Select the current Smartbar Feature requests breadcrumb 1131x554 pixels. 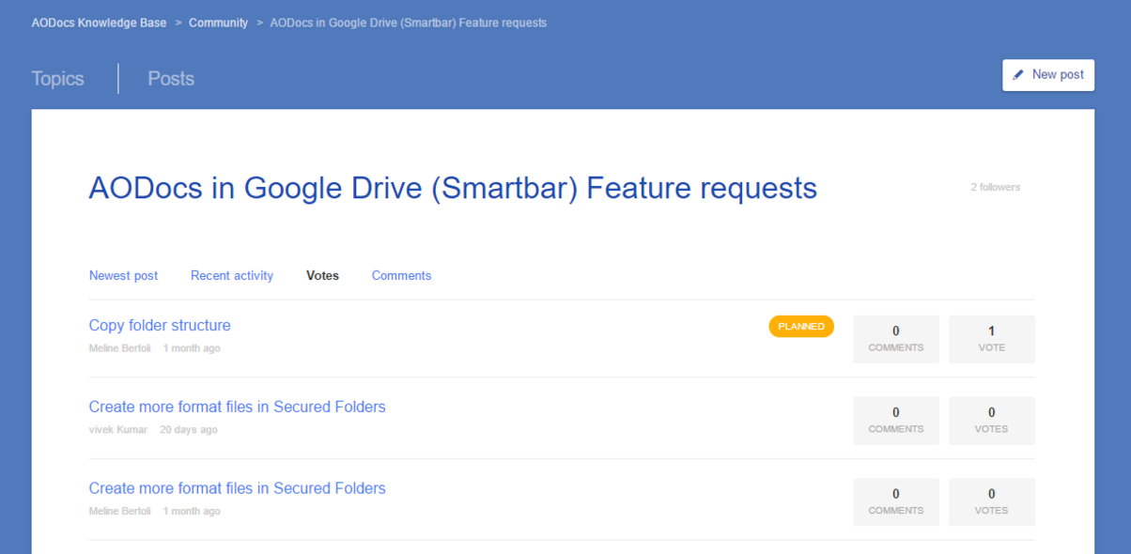click(409, 23)
